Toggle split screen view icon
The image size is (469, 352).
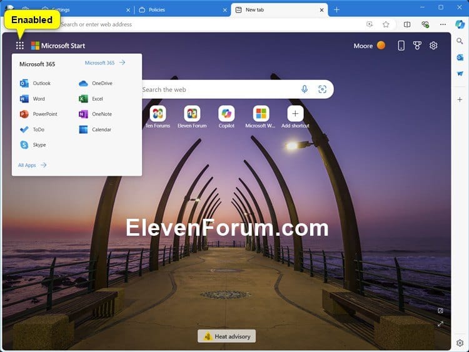pyautogui.click(x=407, y=24)
